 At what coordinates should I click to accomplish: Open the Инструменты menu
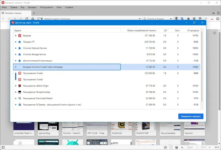point(46,7)
